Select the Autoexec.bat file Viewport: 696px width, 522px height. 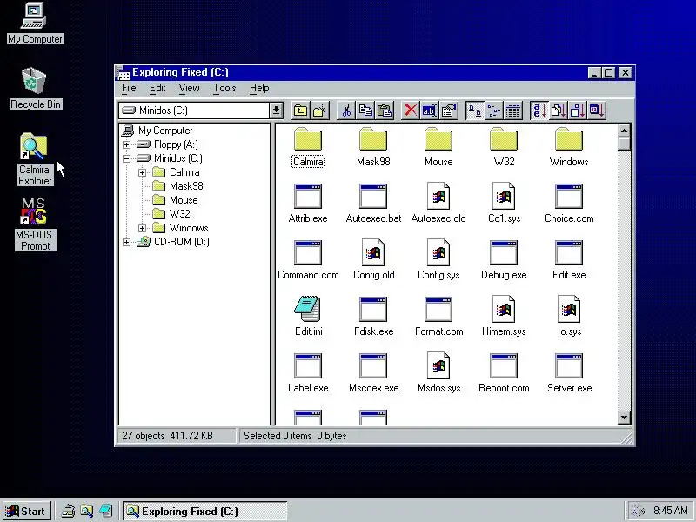click(x=373, y=204)
